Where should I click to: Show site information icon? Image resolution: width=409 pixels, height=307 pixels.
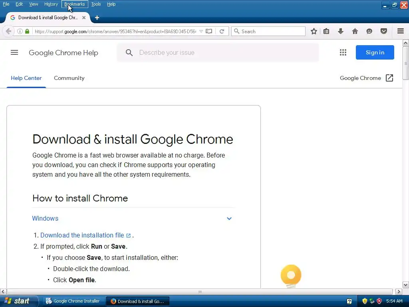(20, 31)
